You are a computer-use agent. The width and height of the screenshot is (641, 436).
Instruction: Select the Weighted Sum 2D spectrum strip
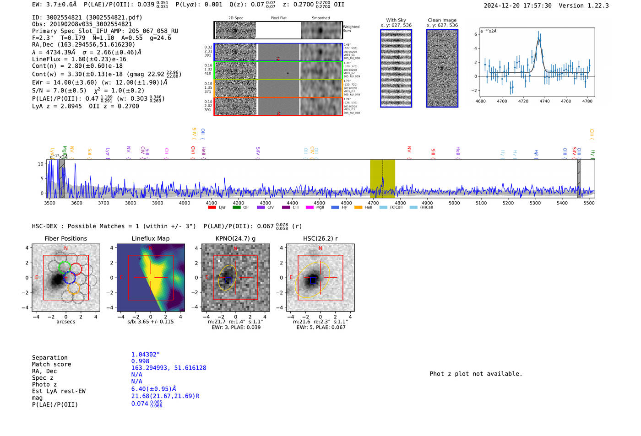point(278,30)
